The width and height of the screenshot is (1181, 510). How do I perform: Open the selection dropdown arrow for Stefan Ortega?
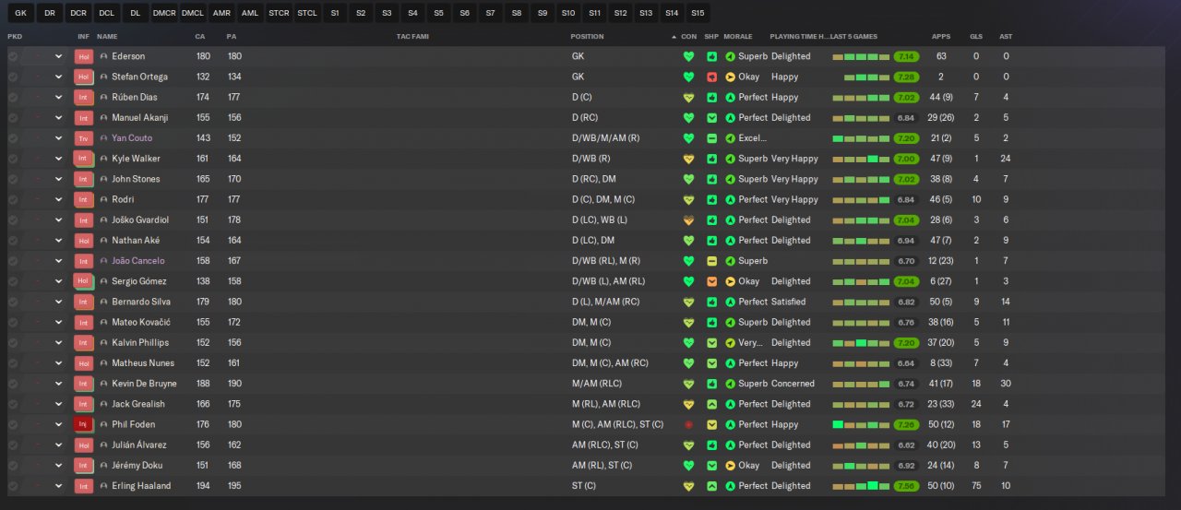[59, 77]
